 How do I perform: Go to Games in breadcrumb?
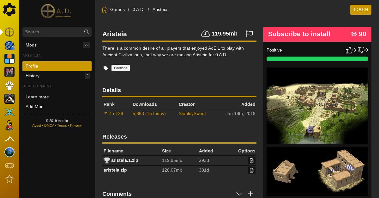tap(117, 9)
